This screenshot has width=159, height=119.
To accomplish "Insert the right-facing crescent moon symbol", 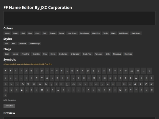I will click(x=21, y=71).
